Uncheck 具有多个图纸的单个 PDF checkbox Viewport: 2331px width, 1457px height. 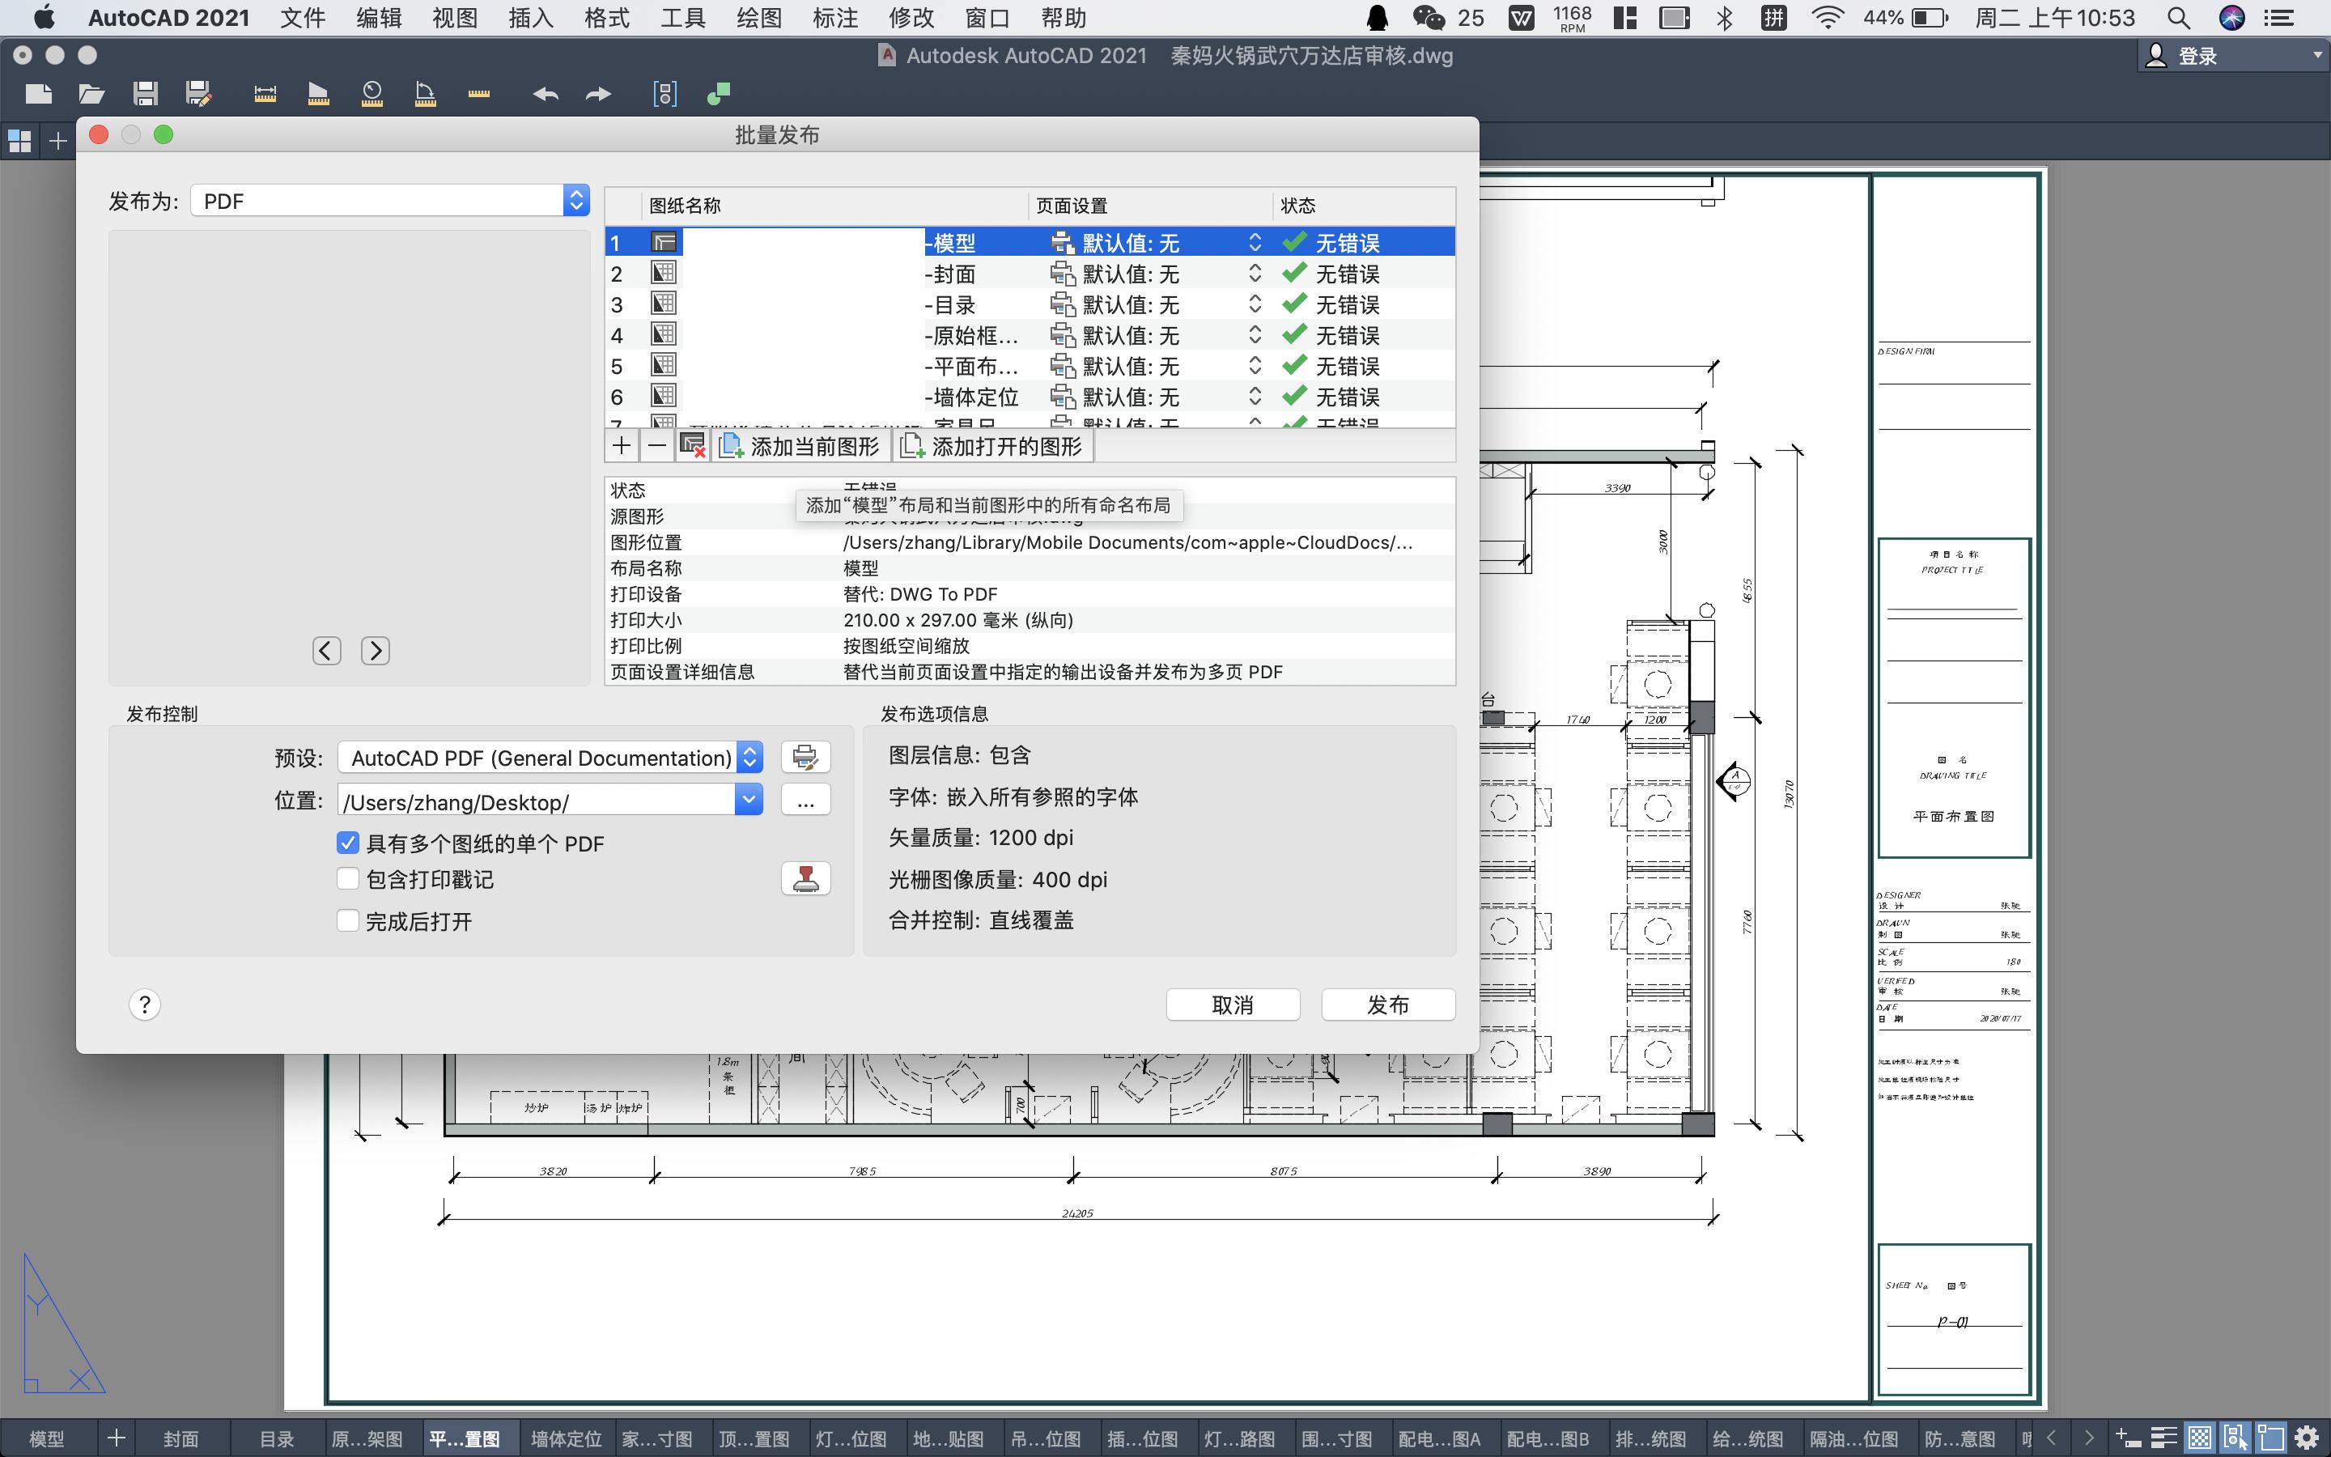click(x=348, y=843)
